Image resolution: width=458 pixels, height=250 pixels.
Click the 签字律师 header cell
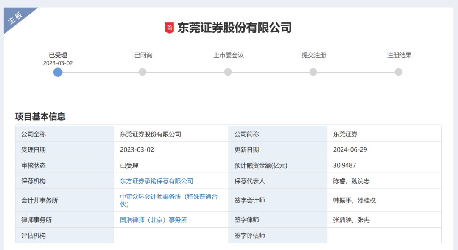278,219
